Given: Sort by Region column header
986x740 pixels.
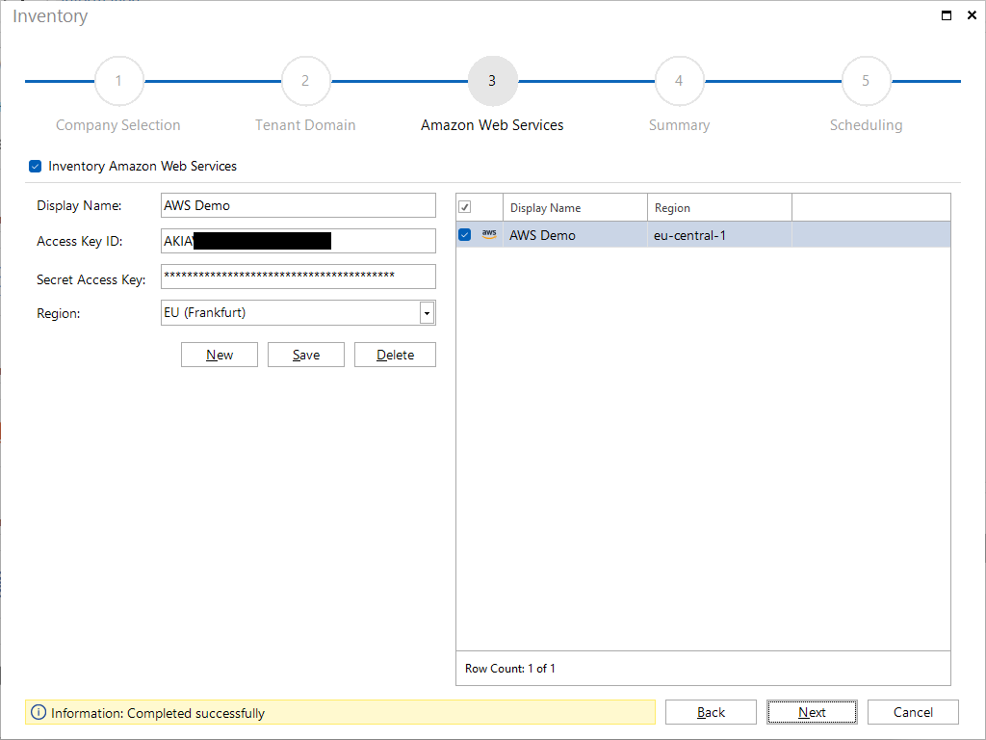Looking at the screenshot, I should [x=719, y=208].
